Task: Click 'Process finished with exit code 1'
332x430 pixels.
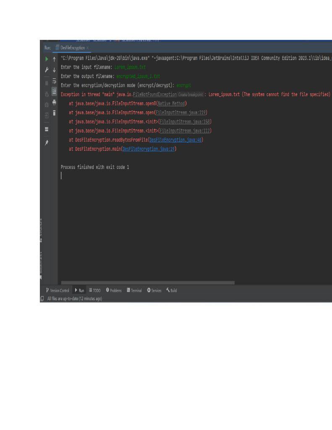Action: point(95,167)
